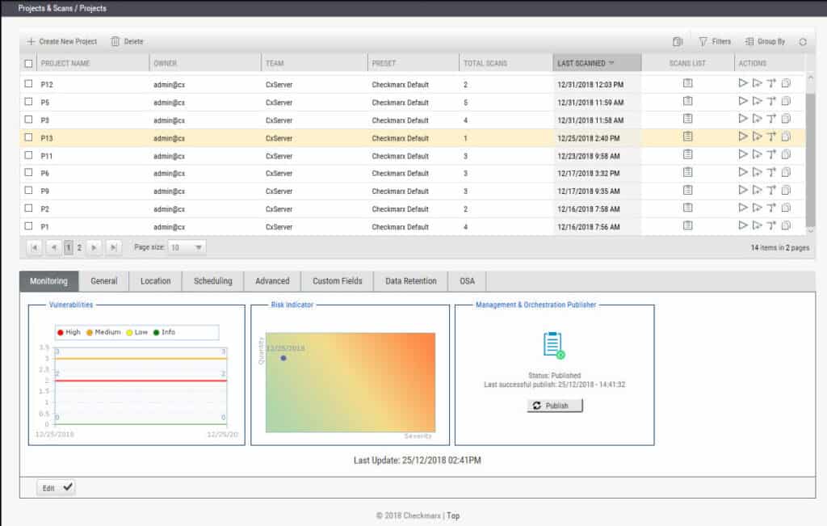Tick the checkbox next to project P6
The width and height of the screenshot is (827, 526).
coord(29,173)
